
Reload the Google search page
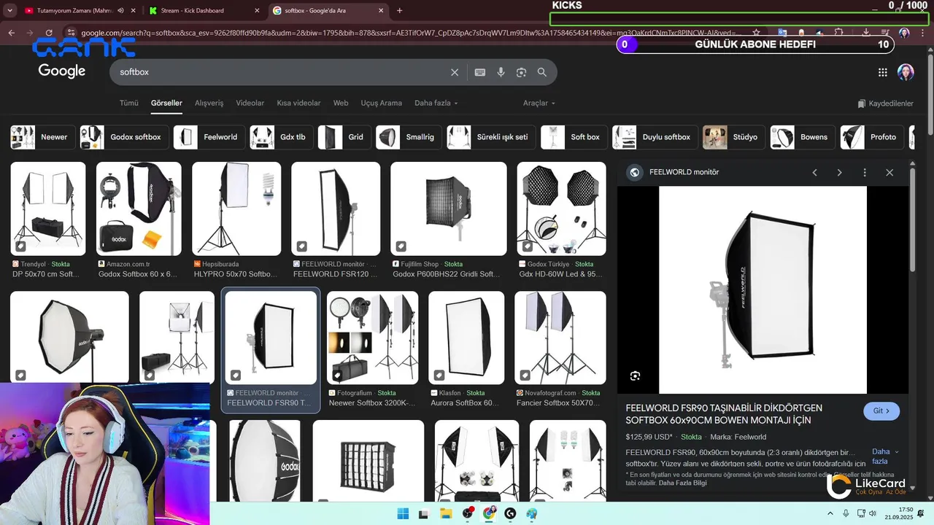[49, 33]
